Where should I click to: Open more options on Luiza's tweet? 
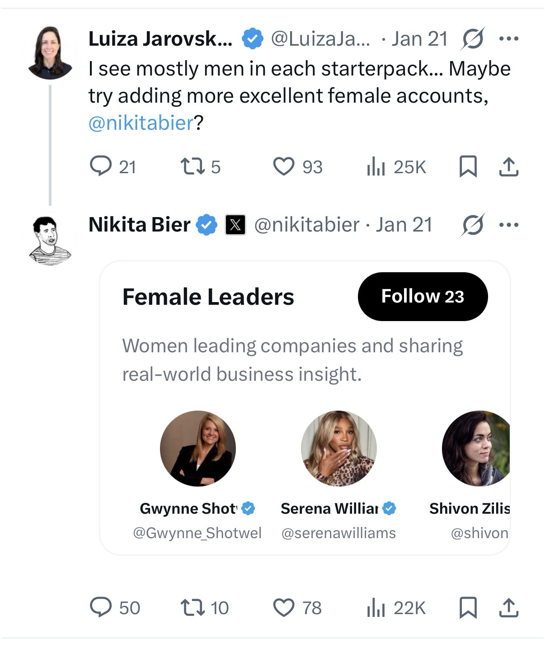pyautogui.click(x=509, y=39)
